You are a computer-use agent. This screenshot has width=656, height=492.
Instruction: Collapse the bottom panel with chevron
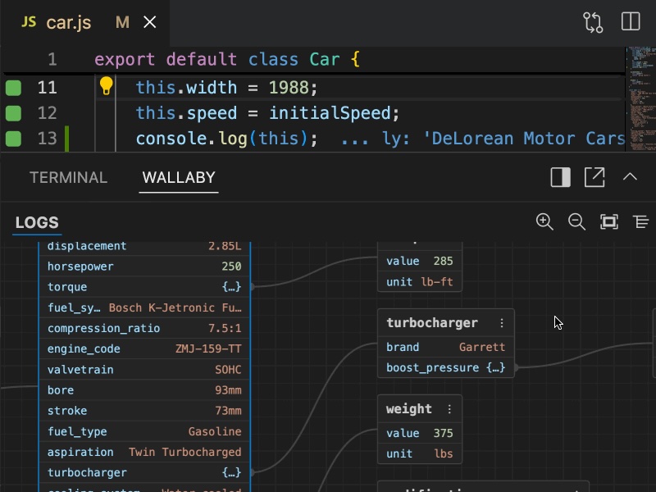(x=630, y=177)
